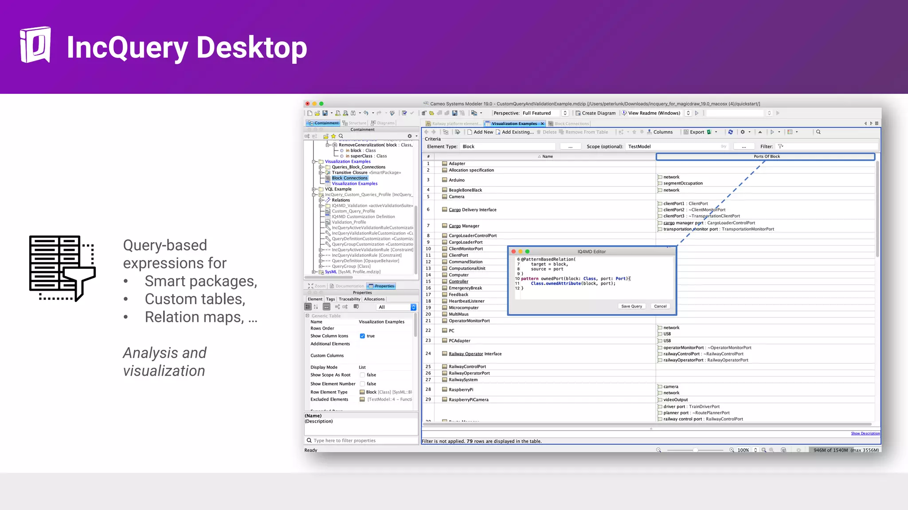Click the Add New button
This screenshot has width=908, height=510.
tap(480, 132)
